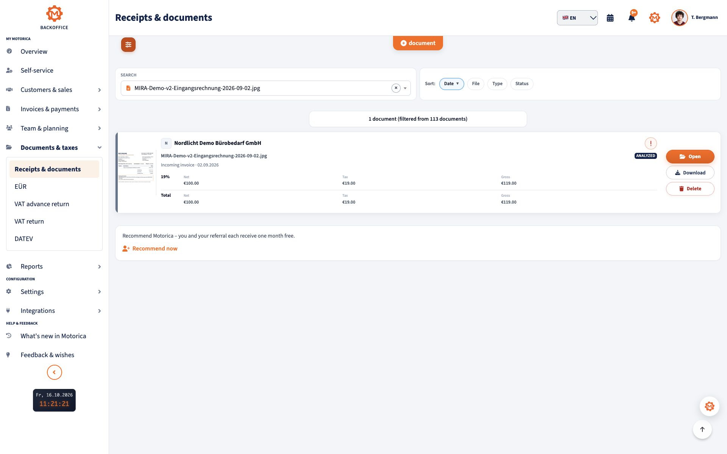Screen dimensions: 727x454
Task: Expand Team & planning submenu chevron
Action: click(100, 129)
